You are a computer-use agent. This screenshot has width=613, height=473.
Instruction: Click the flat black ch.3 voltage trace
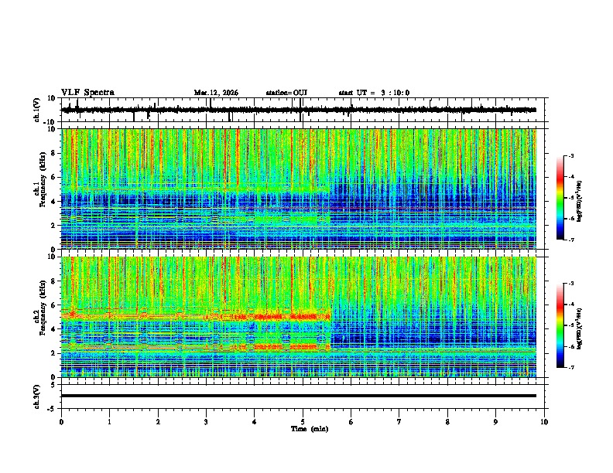pyautogui.click(x=299, y=396)
